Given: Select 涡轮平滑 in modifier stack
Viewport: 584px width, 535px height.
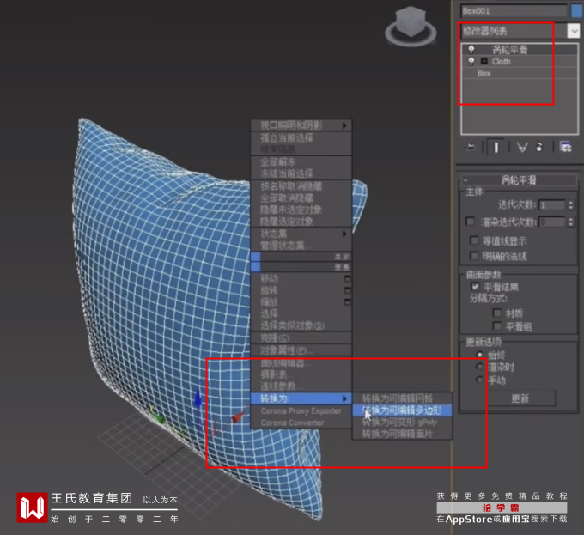Looking at the screenshot, I should point(509,49).
